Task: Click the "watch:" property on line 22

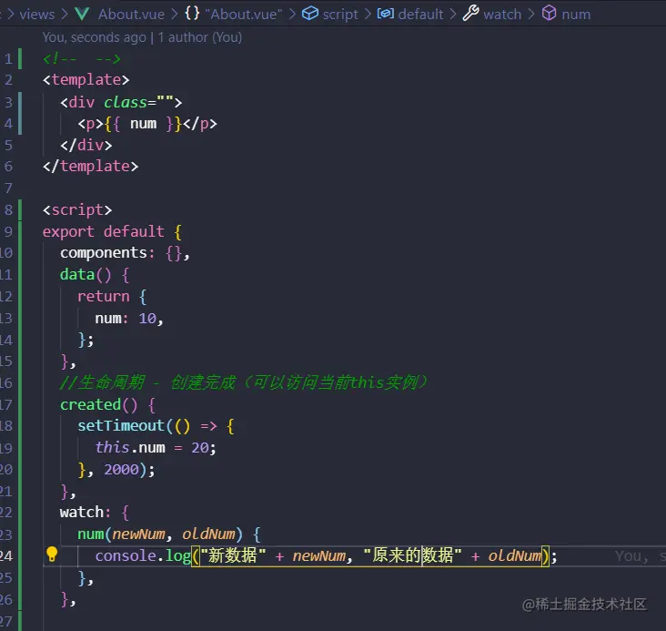Action: 86,513
